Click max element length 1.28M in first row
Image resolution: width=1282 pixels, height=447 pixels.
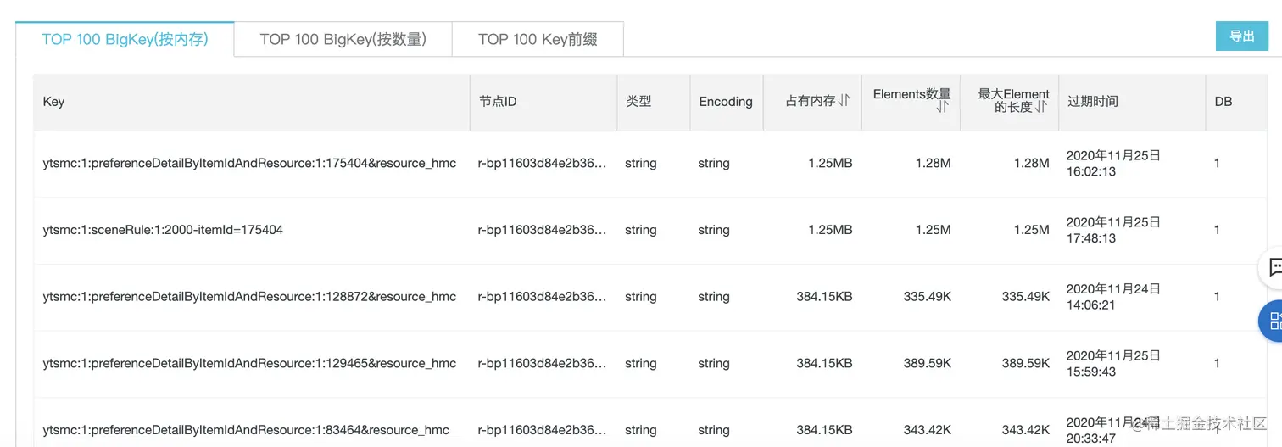pos(1032,163)
